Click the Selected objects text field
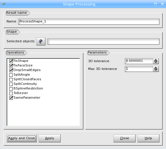 [103, 41]
